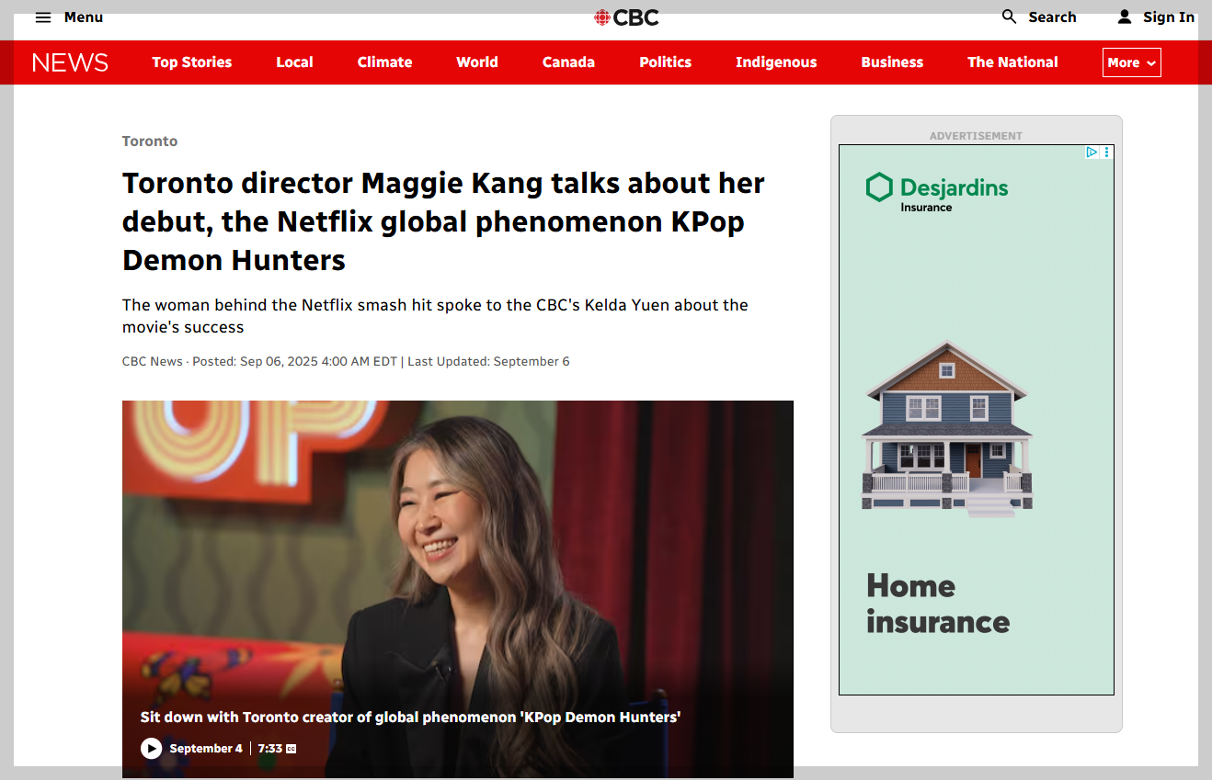Screen dimensions: 1212x780
Task: Click the Search label text
Action: point(1052,17)
